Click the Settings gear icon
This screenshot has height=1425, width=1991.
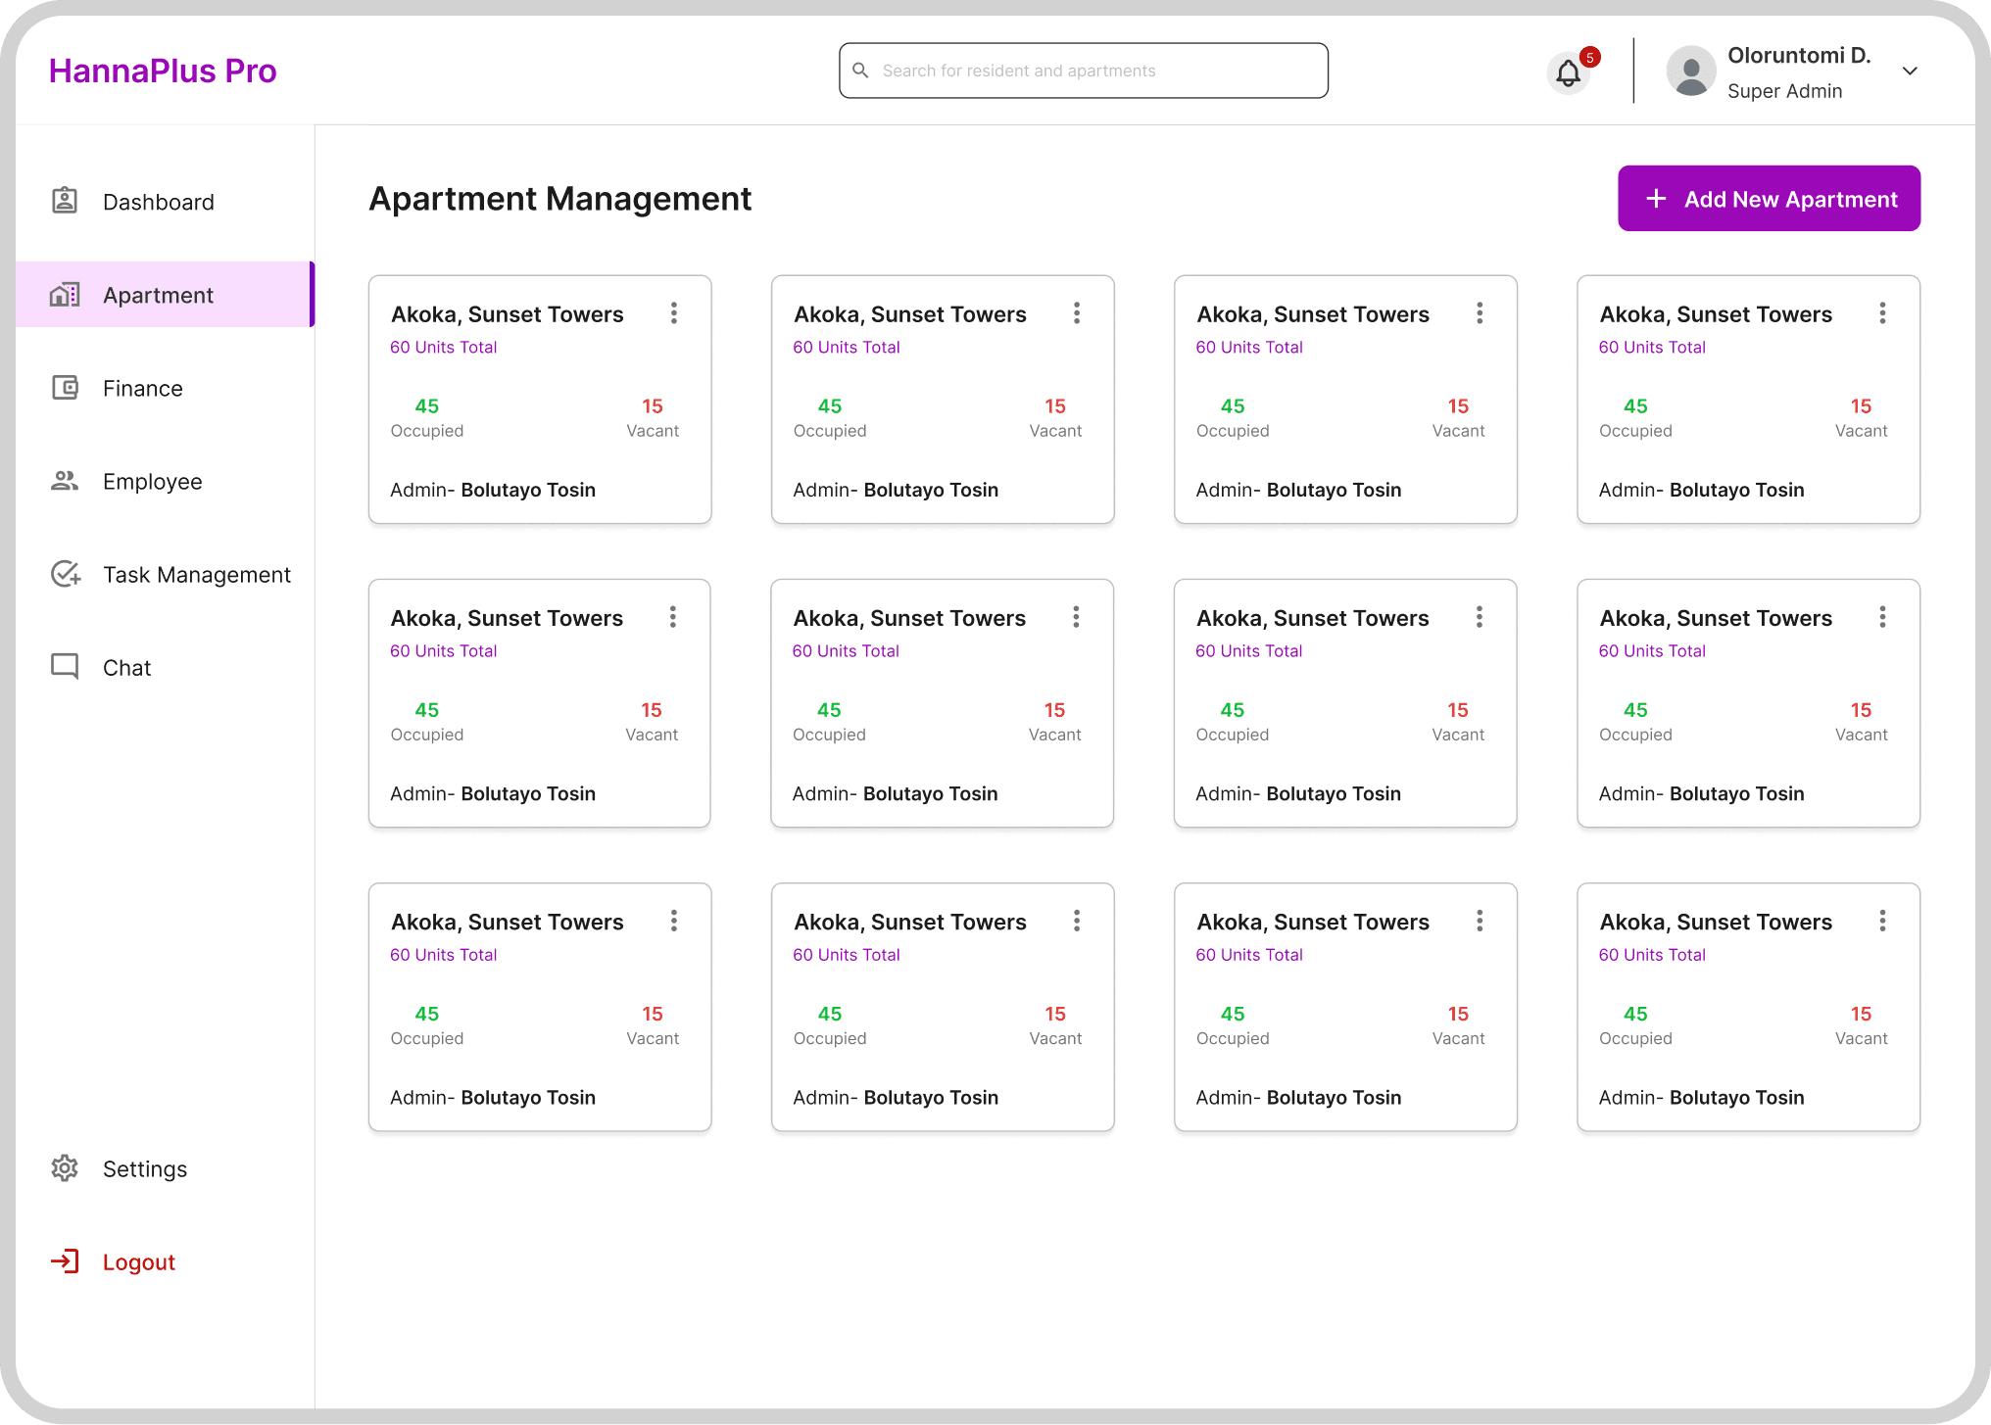(x=65, y=1168)
